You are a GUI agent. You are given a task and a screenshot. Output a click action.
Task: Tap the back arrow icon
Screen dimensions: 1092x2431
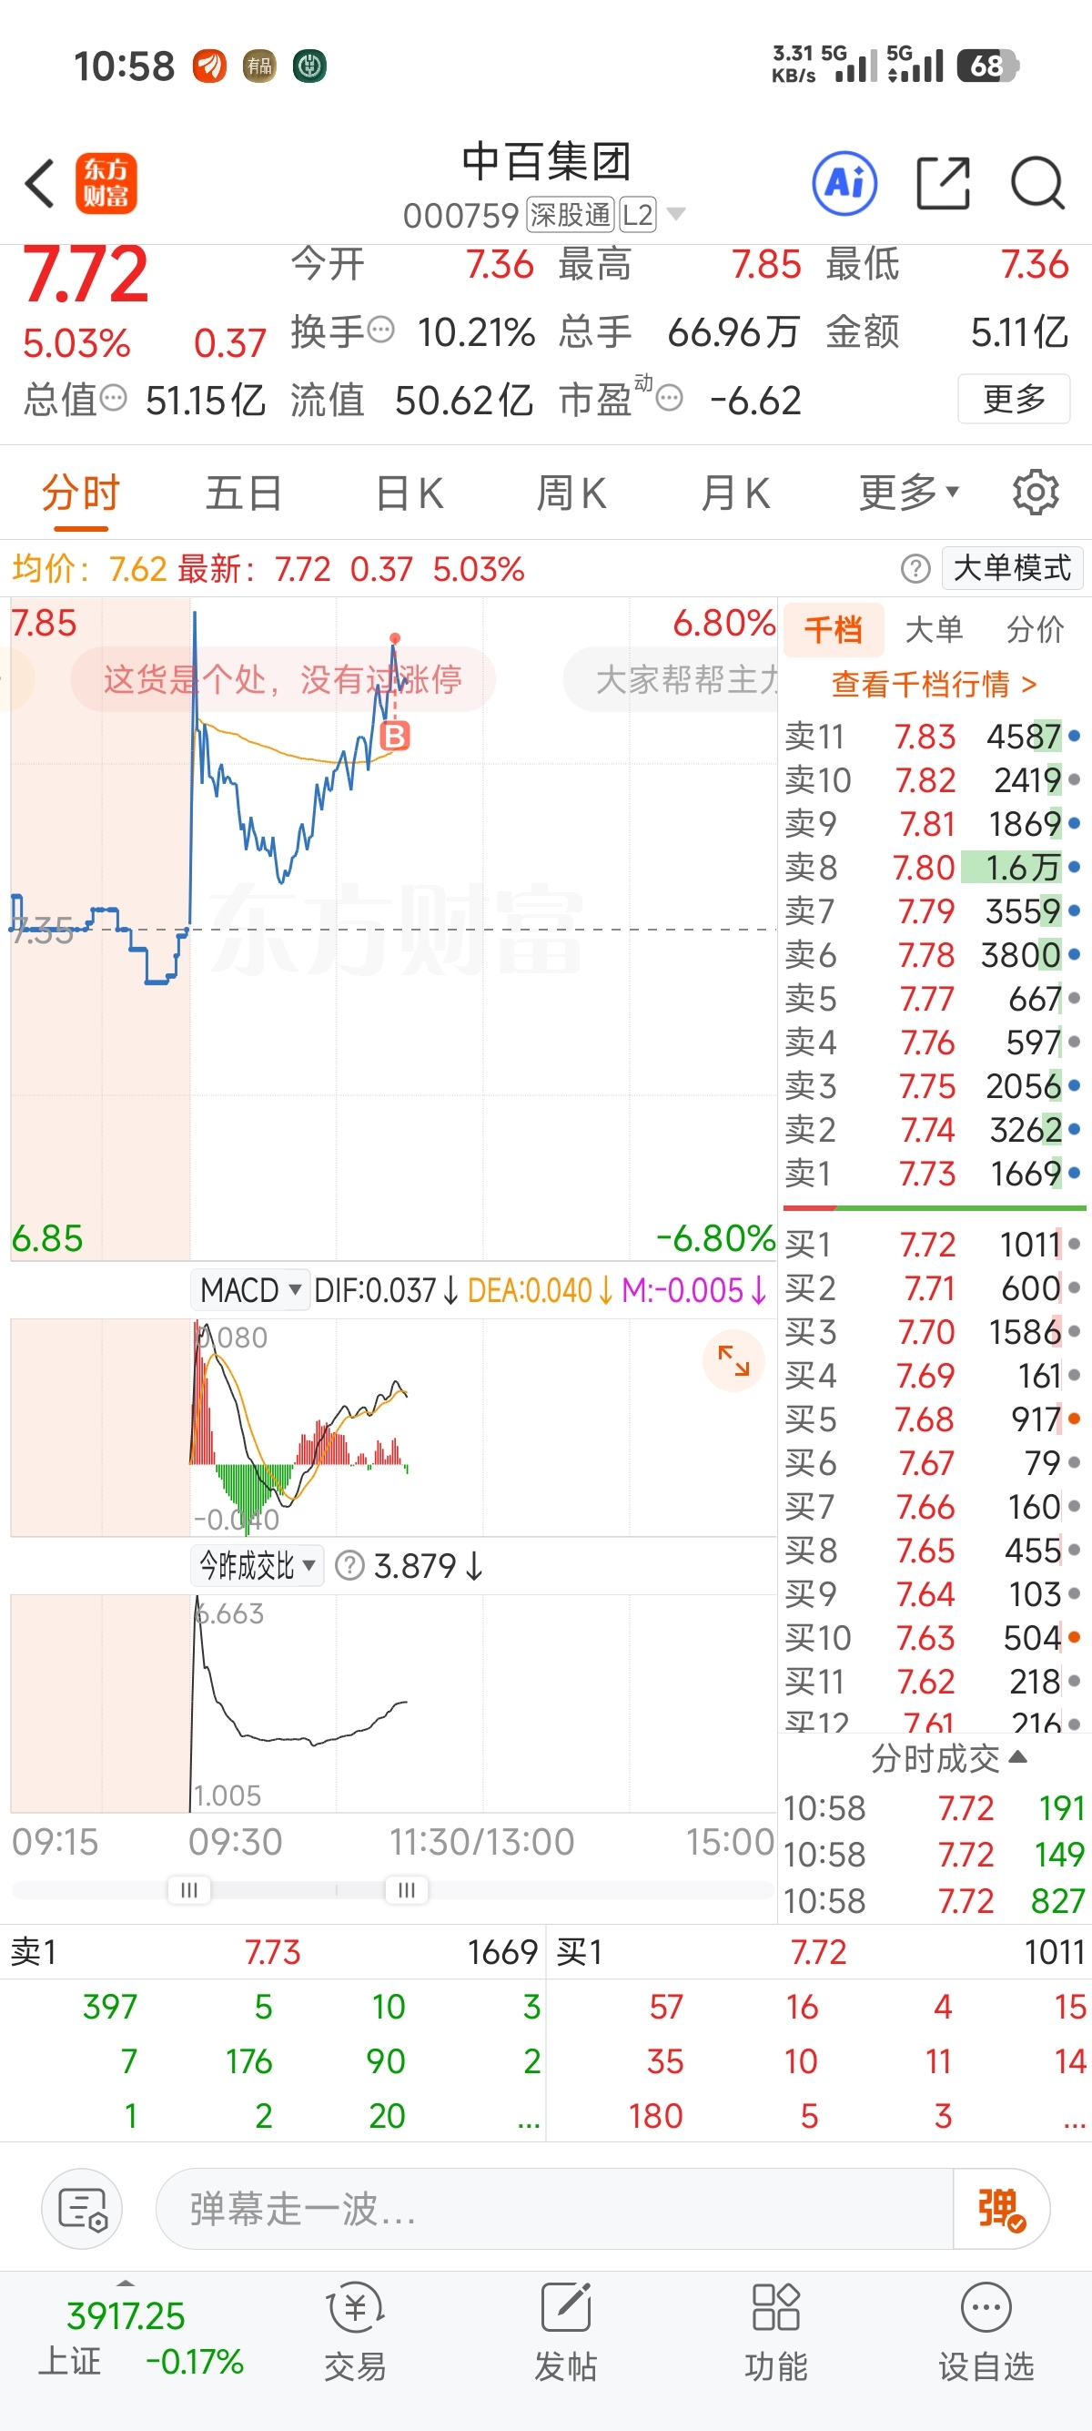click(40, 183)
